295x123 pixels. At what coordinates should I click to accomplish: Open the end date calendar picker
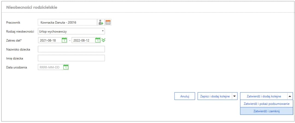[x=98, y=40]
